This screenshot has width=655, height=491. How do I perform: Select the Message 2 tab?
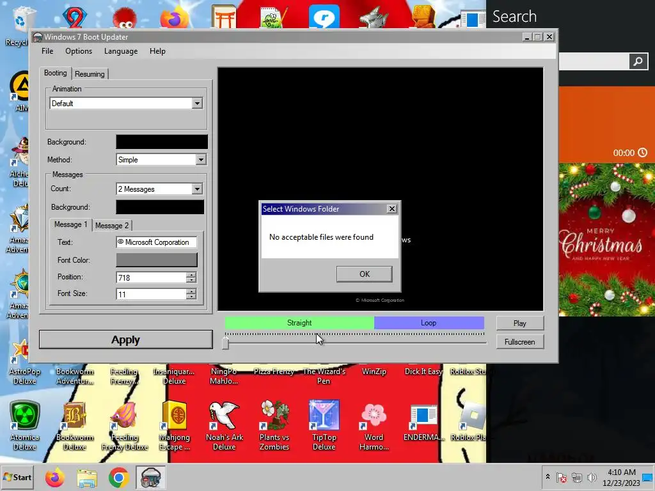pos(112,226)
